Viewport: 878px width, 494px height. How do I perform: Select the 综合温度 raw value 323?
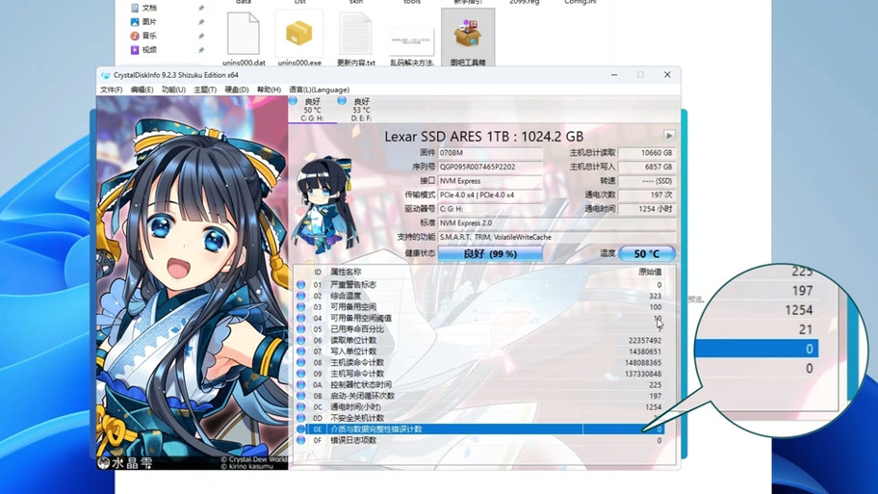(656, 296)
